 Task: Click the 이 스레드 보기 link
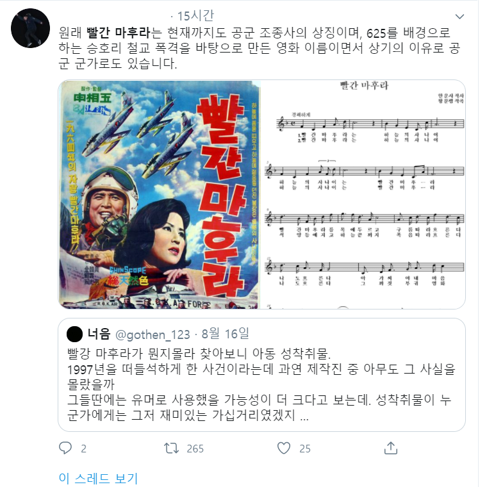[x=98, y=478]
